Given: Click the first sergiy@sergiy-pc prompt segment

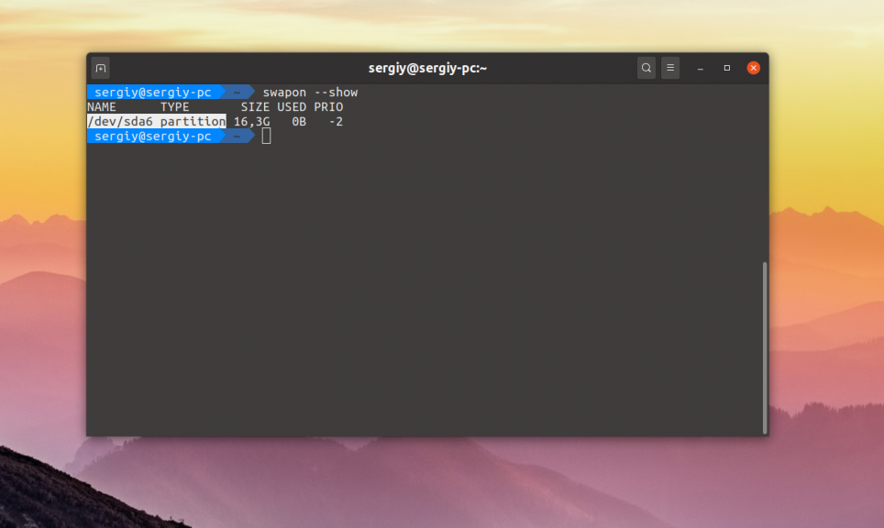Looking at the screenshot, I should tap(153, 93).
